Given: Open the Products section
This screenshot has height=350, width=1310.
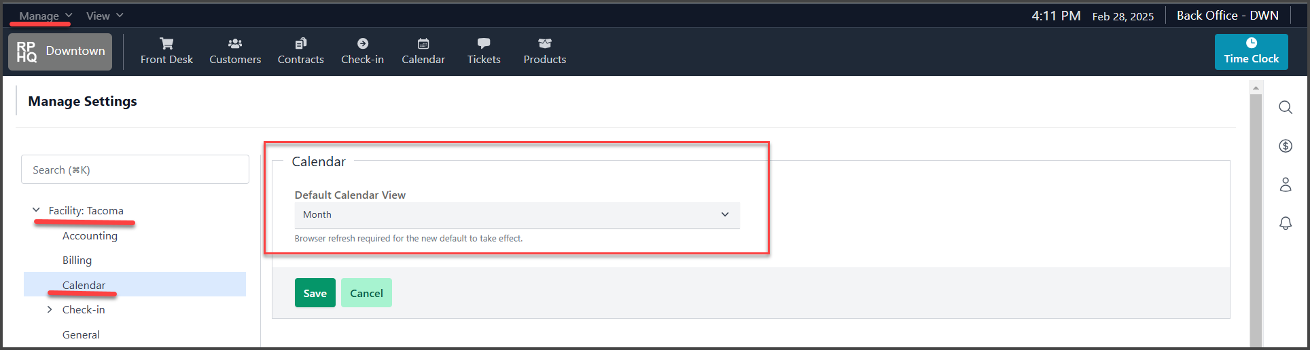Looking at the screenshot, I should pos(545,52).
